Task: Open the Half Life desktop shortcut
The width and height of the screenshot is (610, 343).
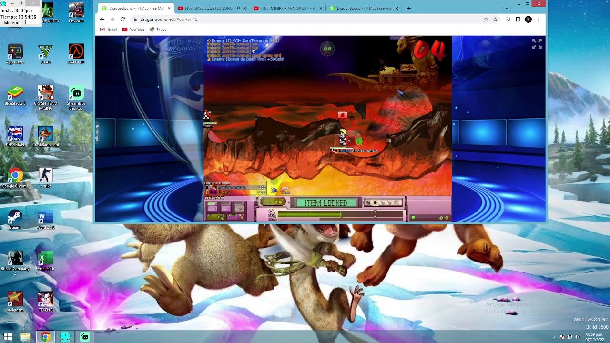Action: click(76, 54)
